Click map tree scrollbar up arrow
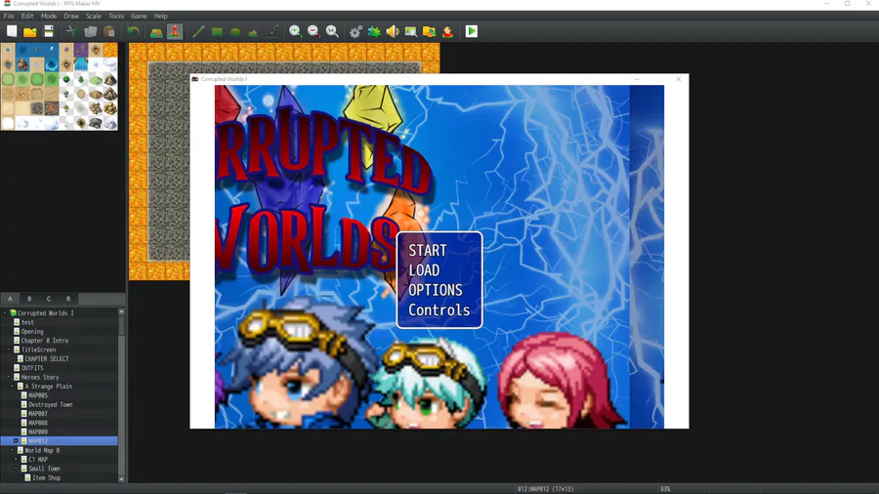Image resolution: width=879 pixels, height=494 pixels. (122, 312)
